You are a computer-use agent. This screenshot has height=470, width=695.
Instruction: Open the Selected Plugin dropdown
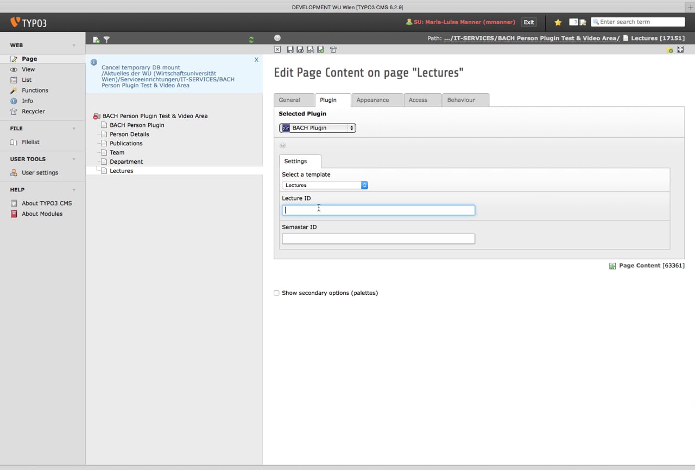click(x=318, y=128)
